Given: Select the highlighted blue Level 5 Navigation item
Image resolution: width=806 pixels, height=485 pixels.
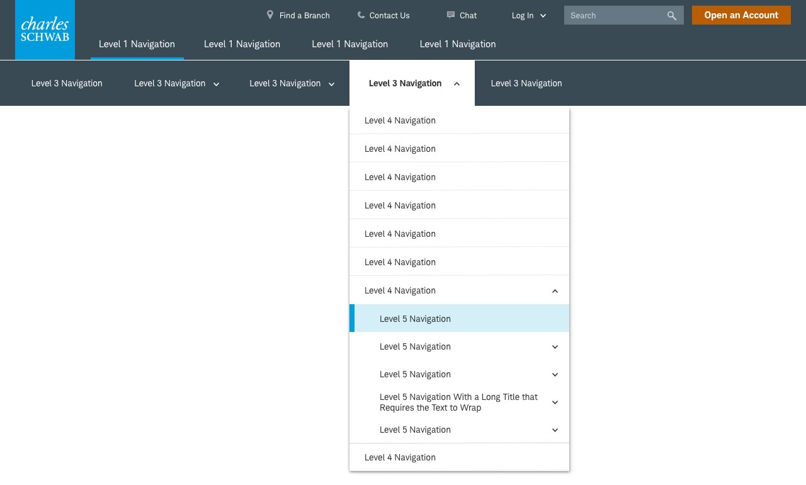Looking at the screenshot, I should tap(459, 319).
